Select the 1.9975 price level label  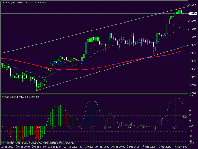point(193,29)
